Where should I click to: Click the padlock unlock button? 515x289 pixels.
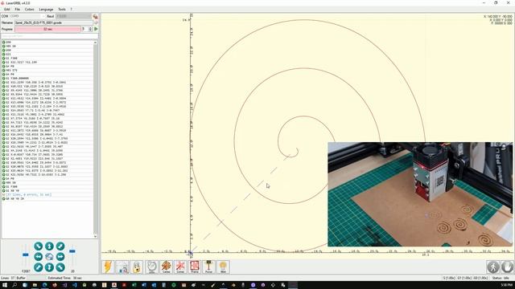click(x=137, y=267)
